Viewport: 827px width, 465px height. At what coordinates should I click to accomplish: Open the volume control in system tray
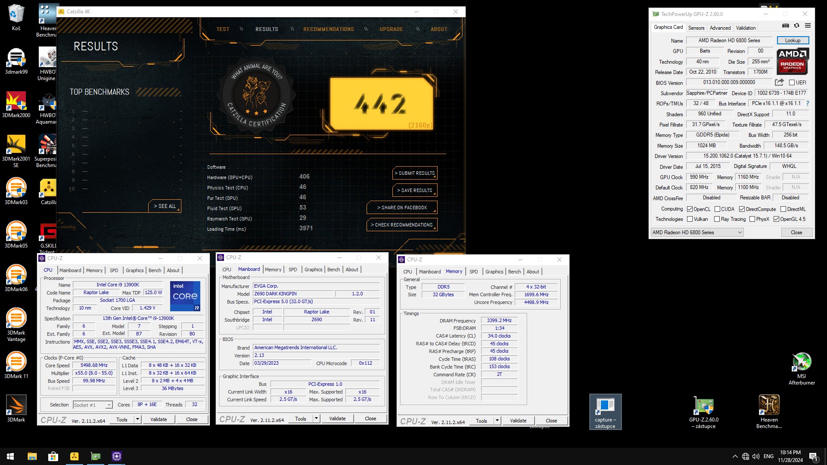tap(755, 456)
